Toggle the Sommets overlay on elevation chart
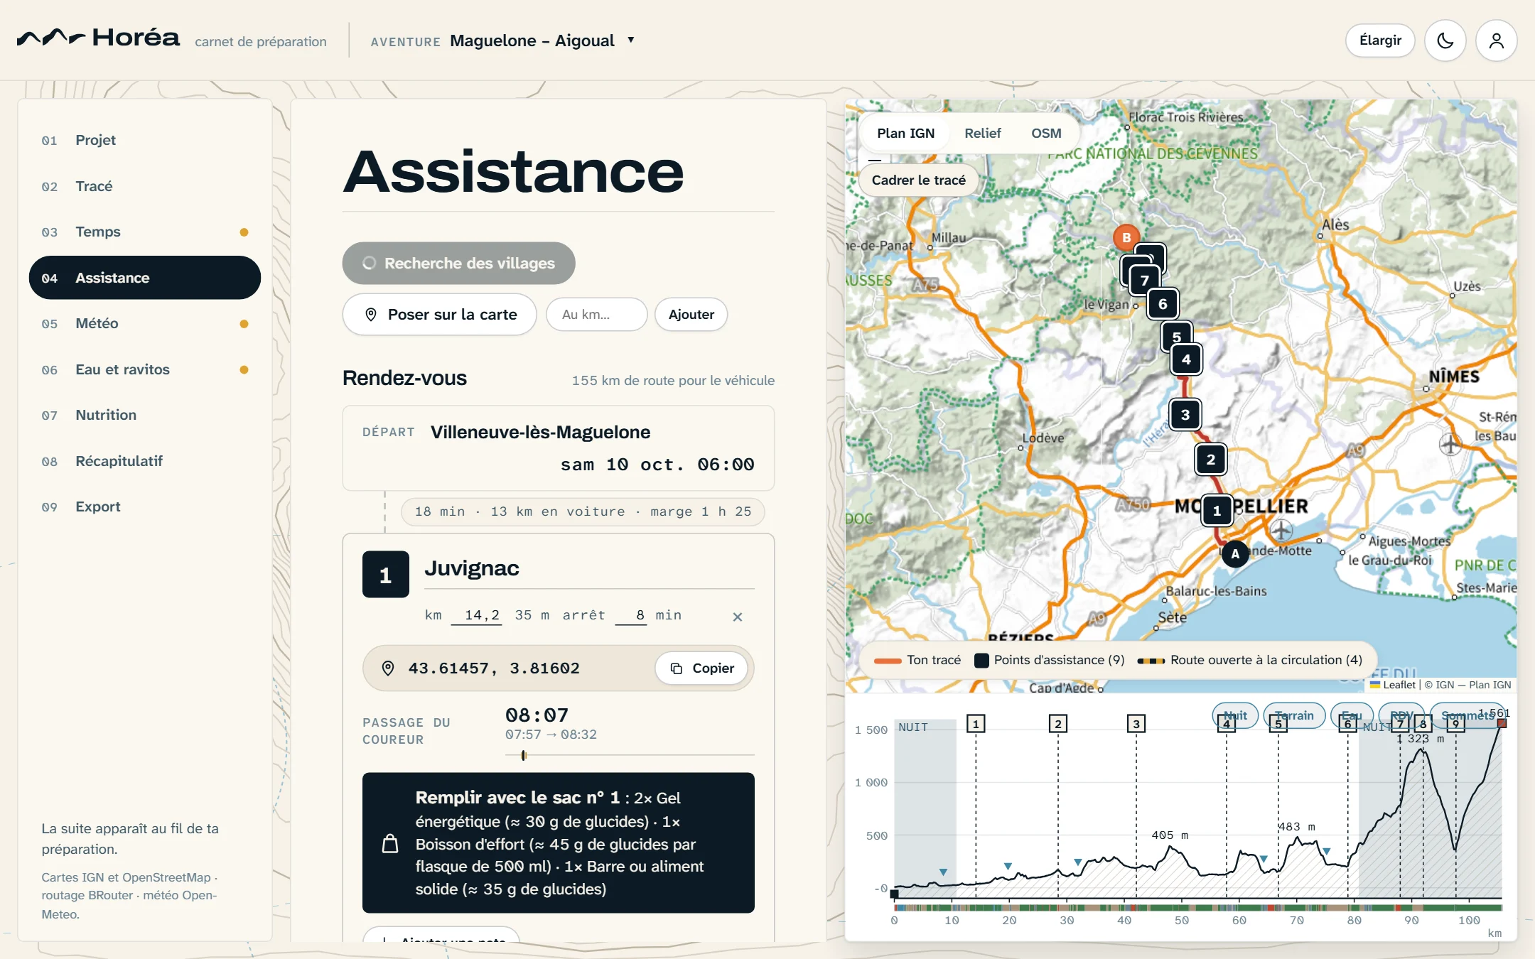The width and height of the screenshot is (1535, 959). [x=1467, y=715]
